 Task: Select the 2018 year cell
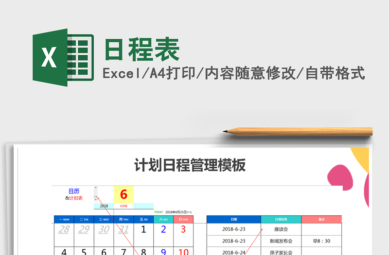coord(104,206)
